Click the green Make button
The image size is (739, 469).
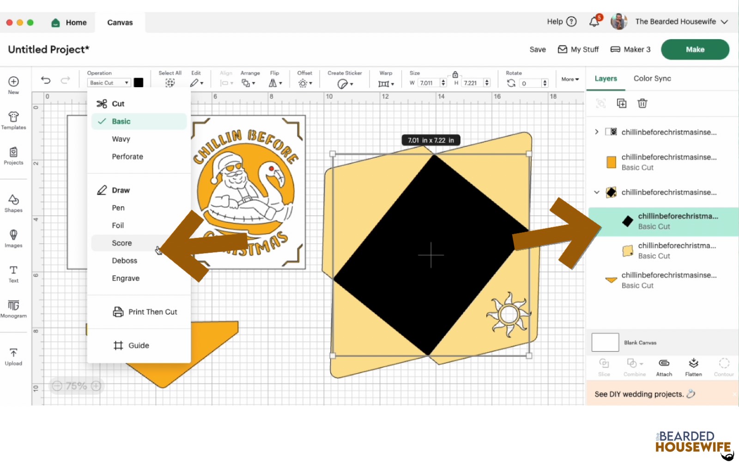pos(695,49)
